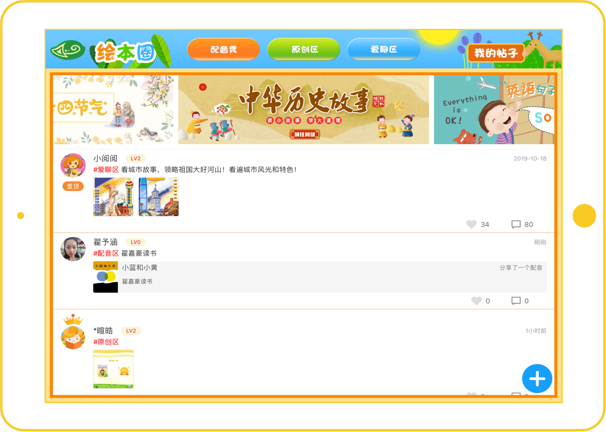Tap the green fish back icon

pos(68,51)
